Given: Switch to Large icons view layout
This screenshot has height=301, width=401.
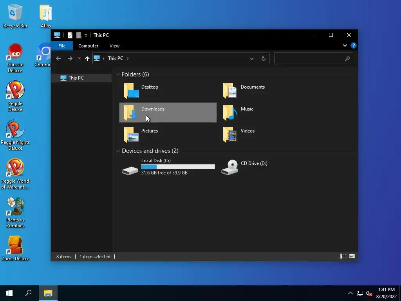Looking at the screenshot, I should coord(352,256).
